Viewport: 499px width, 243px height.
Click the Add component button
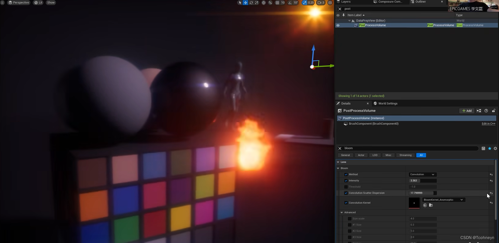pyautogui.click(x=467, y=111)
